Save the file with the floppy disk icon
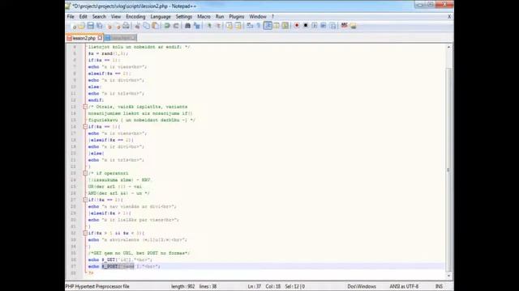Screen dimensions: 519x291 click(90, 26)
